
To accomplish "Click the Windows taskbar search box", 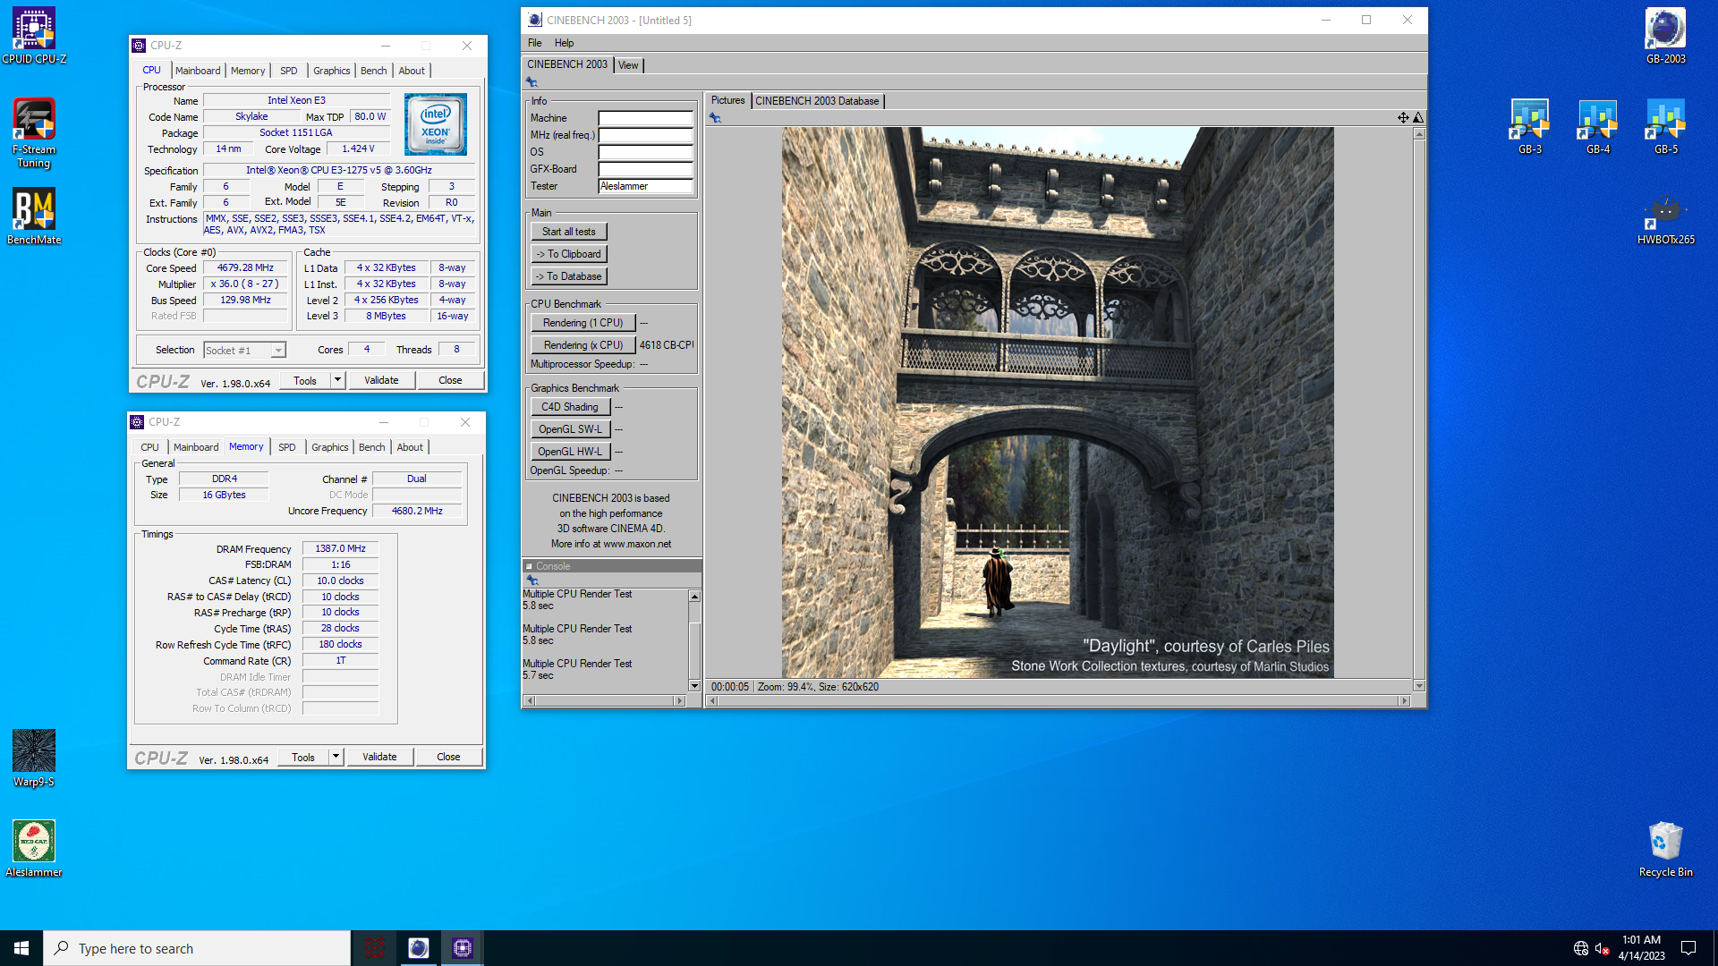I will (x=197, y=948).
